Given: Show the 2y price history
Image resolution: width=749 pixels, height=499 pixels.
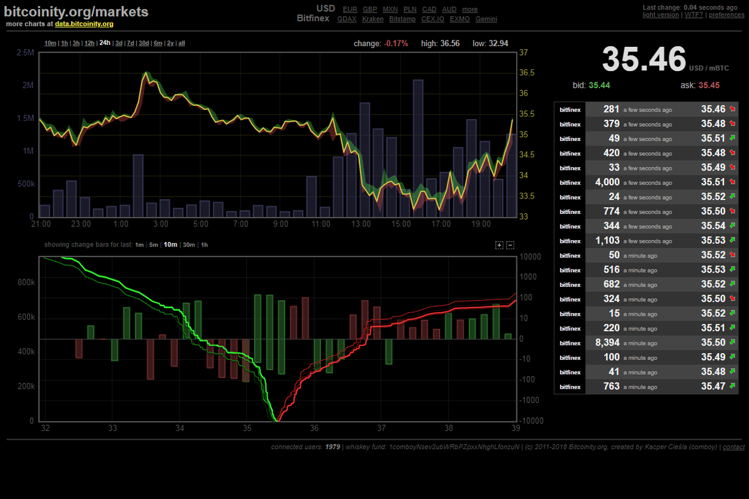Looking at the screenshot, I should 170,43.
